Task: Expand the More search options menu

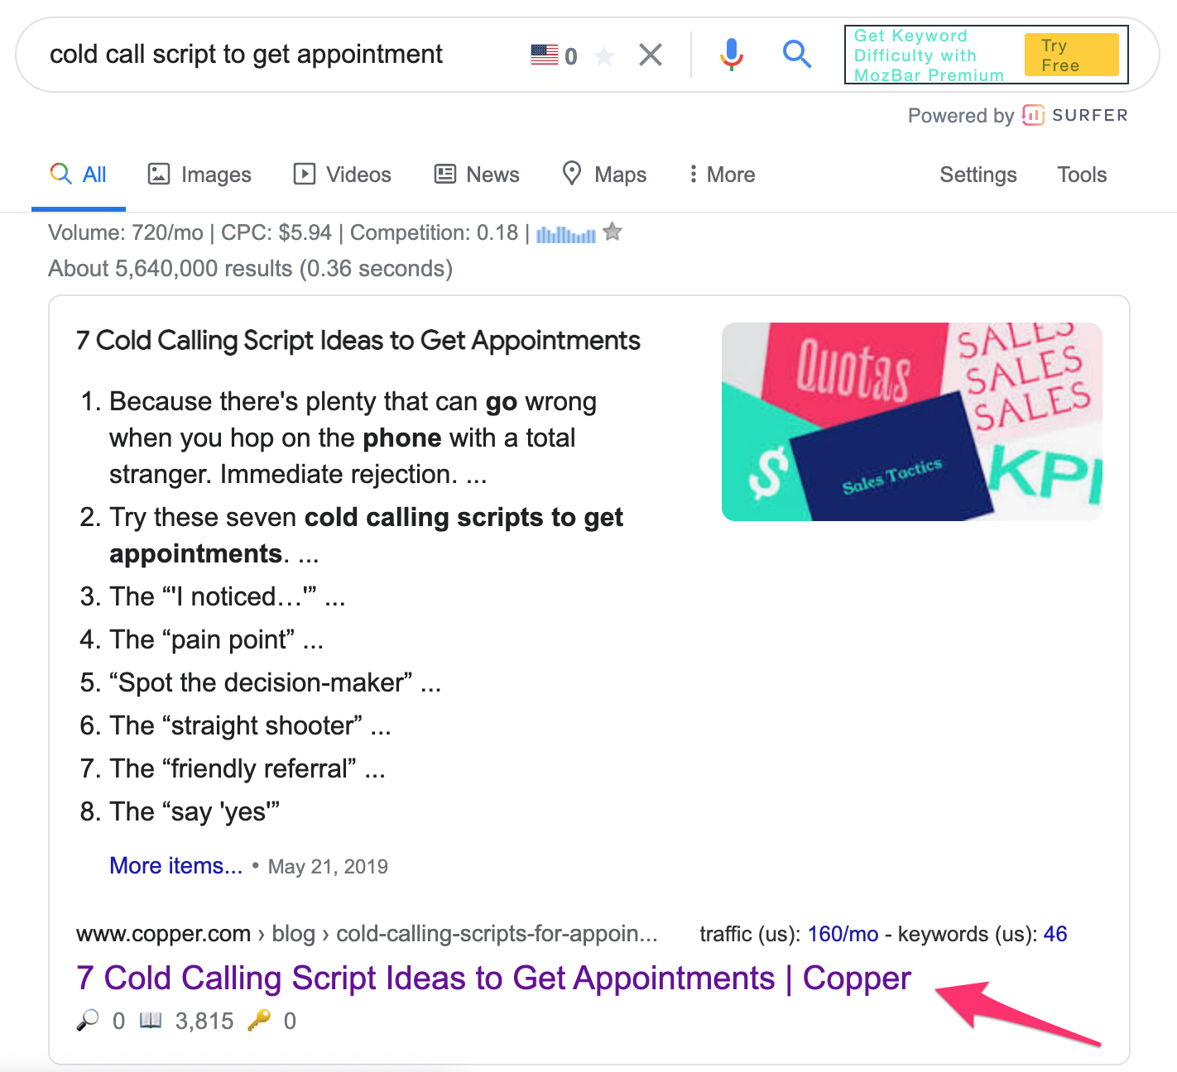Action: coord(722,175)
